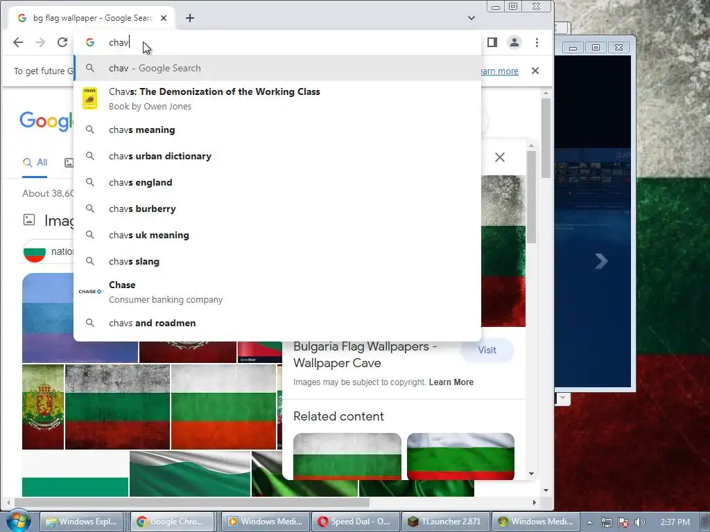Click into the address bar text 'chav'
This screenshot has width=710, height=532.
point(119,42)
